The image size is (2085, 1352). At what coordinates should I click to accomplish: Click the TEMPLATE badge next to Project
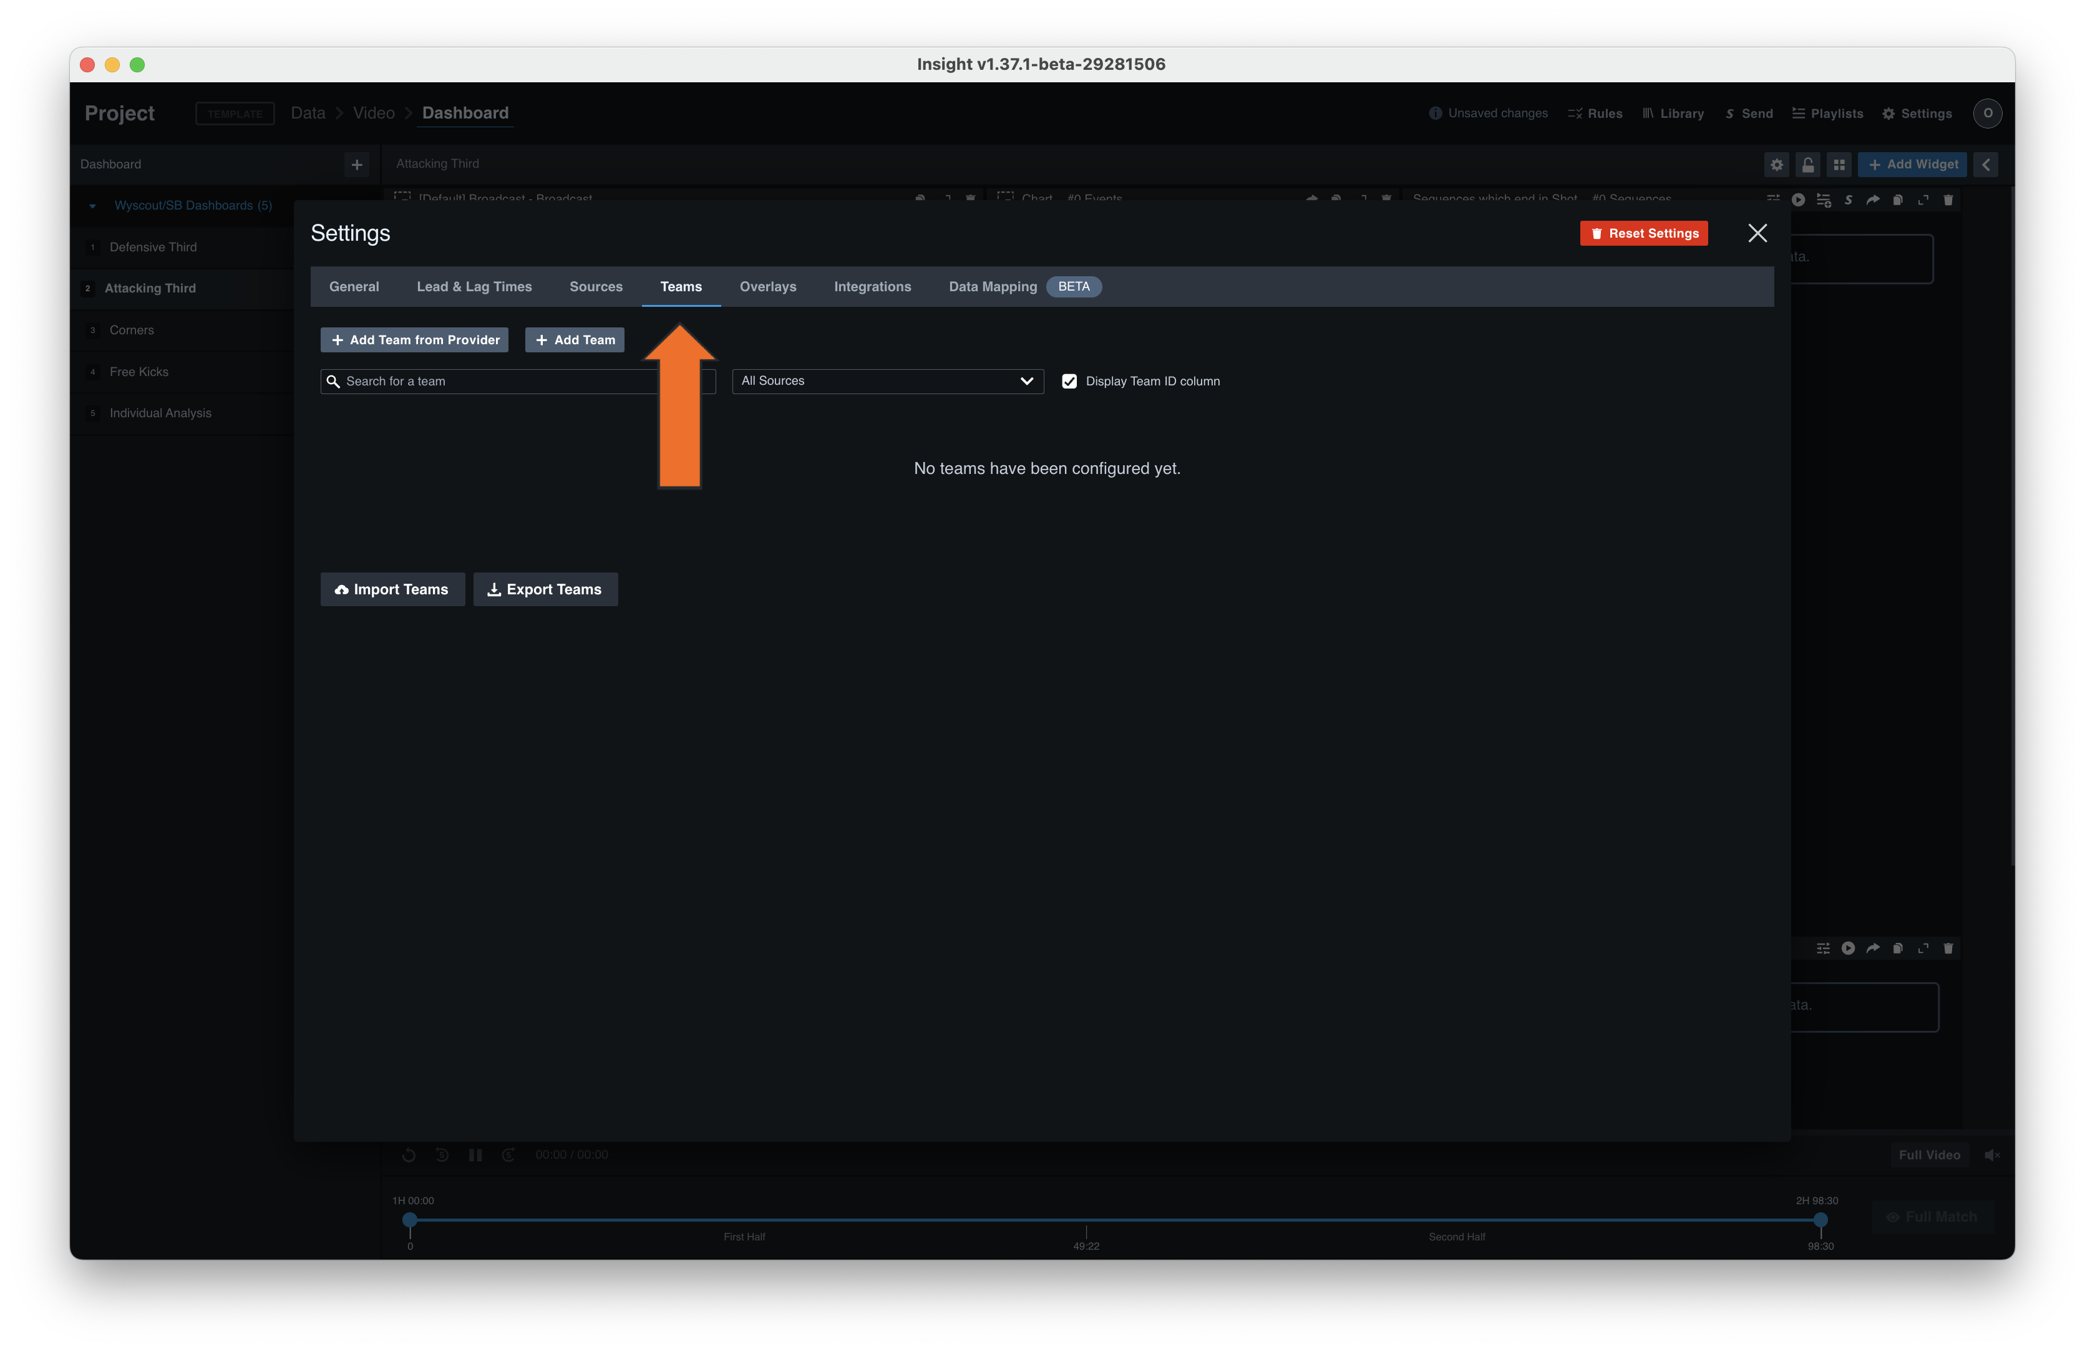tap(235, 114)
